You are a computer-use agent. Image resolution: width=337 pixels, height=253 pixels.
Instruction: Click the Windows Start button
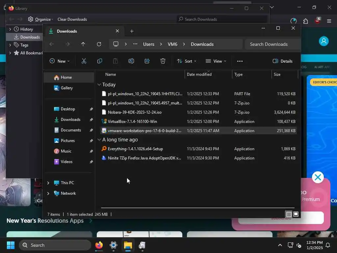point(11,245)
